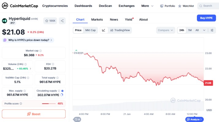This screenshot has width=219, height=122.
Task: Expand additional time range options chevron
Action: tap(204, 30)
